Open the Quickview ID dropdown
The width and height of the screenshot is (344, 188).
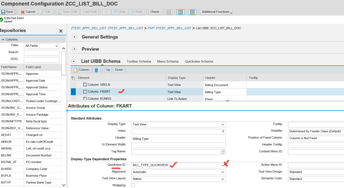click(x=223, y=166)
